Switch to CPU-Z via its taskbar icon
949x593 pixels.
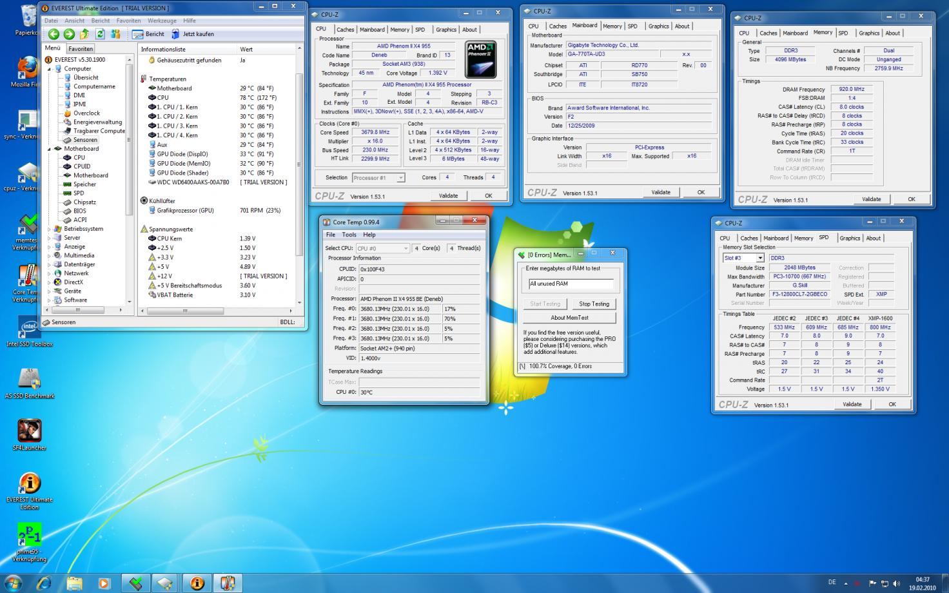pyautogui.click(x=166, y=583)
